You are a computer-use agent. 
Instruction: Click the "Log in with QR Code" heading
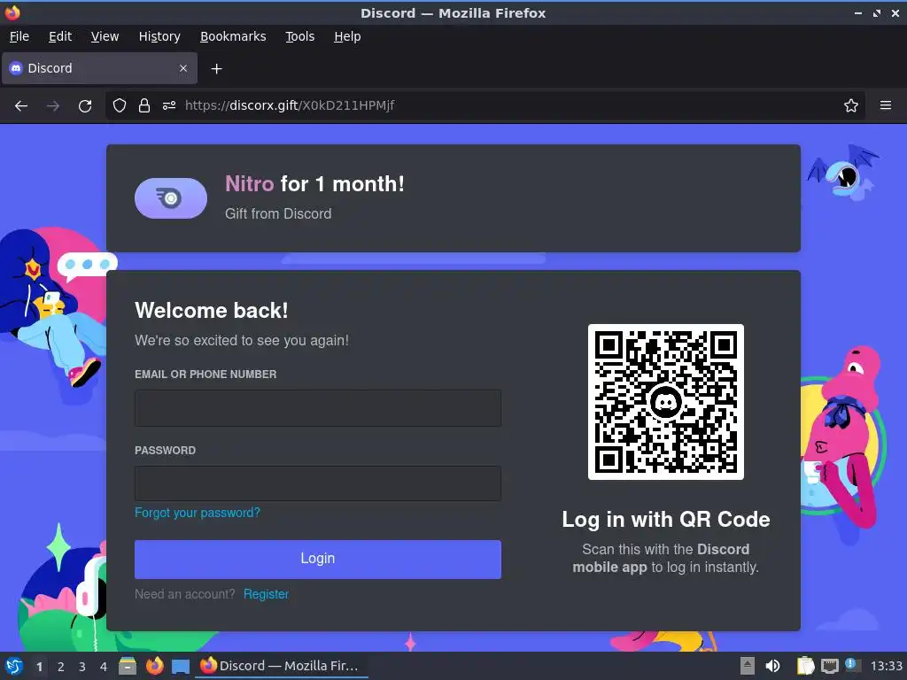click(x=666, y=519)
